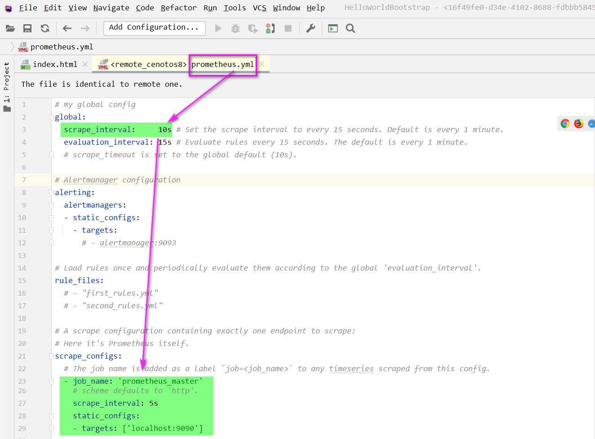Click the 'alertmanagers:' key
Viewport: 595px width, 439px height.
pyautogui.click(x=95, y=205)
